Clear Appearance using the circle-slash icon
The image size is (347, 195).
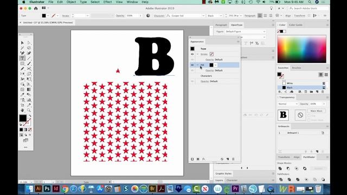222,159
